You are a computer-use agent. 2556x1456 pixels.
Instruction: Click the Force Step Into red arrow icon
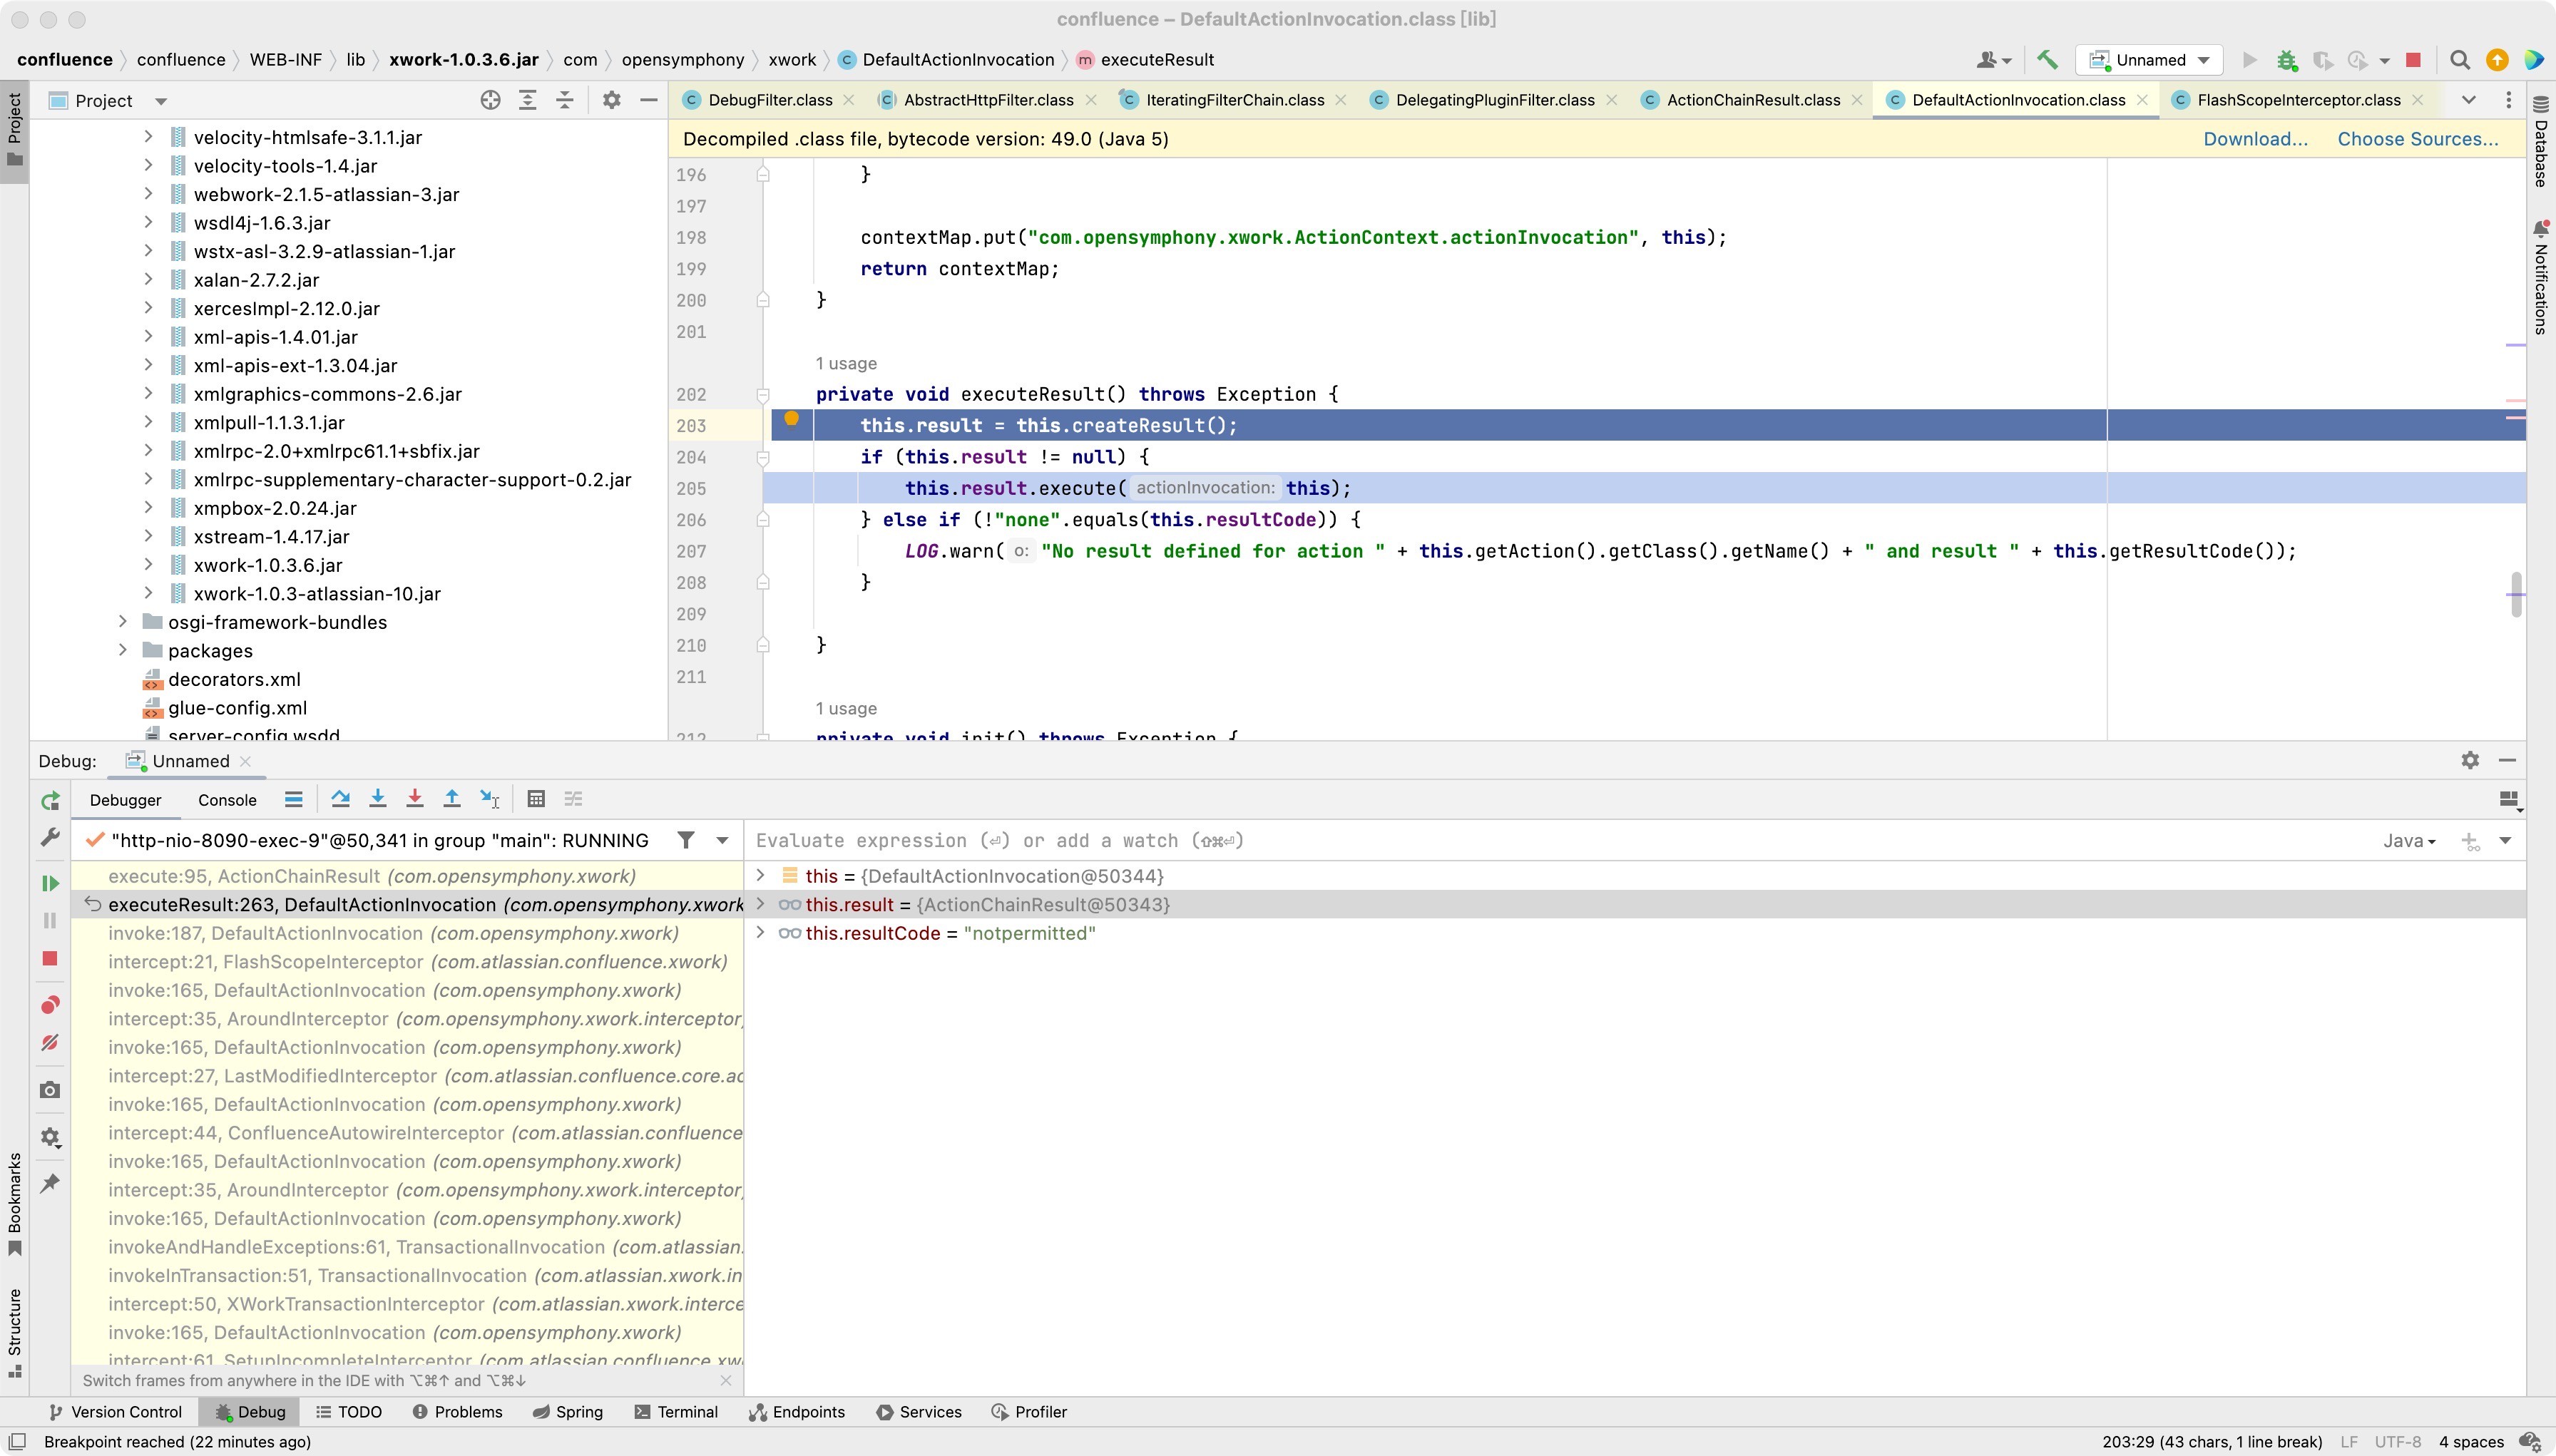(414, 799)
